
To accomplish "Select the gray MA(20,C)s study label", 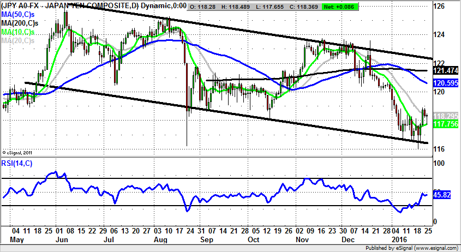I will tap(18, 41).
